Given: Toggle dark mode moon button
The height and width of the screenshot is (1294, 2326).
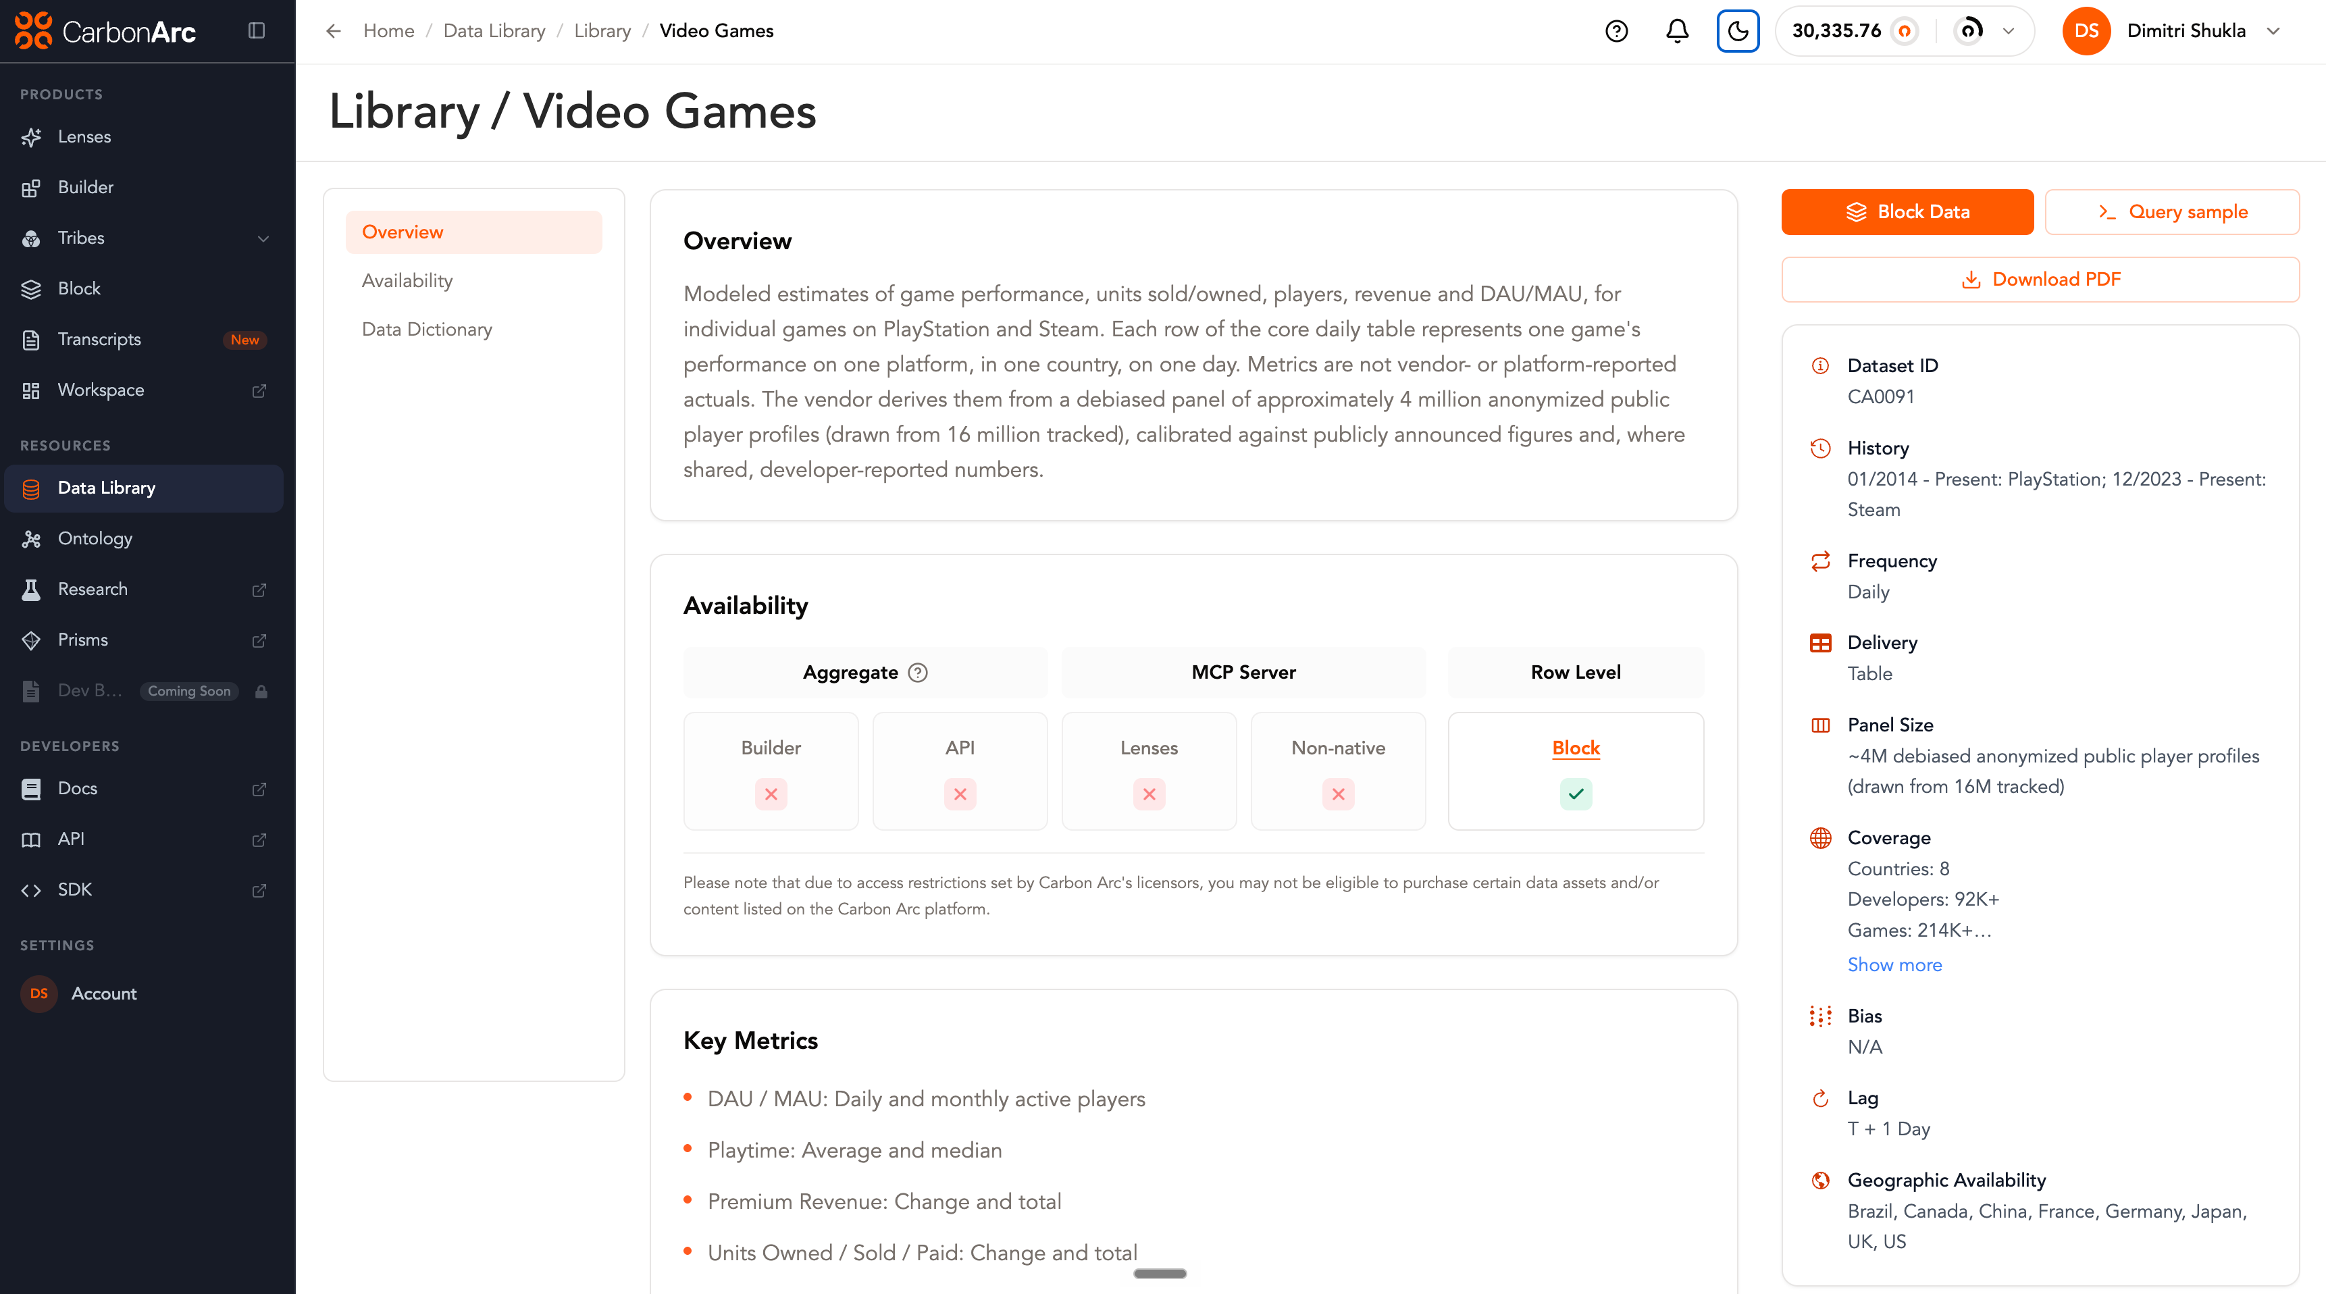Looking at the screenshot, I should pyautogui.click(x=1737, y=30).
